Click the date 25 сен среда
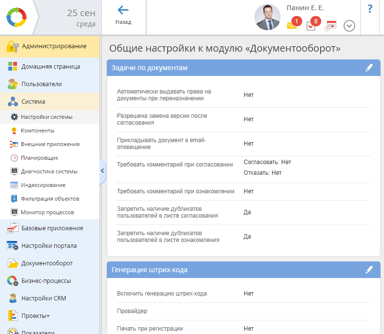Image resolution: width=384 pixels, height=334 pixels. (x=81, y=18)
